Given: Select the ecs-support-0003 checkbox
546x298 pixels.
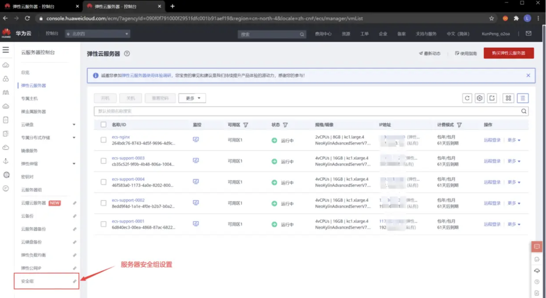Looking at the screenshot, I should (x=103, y=161).
